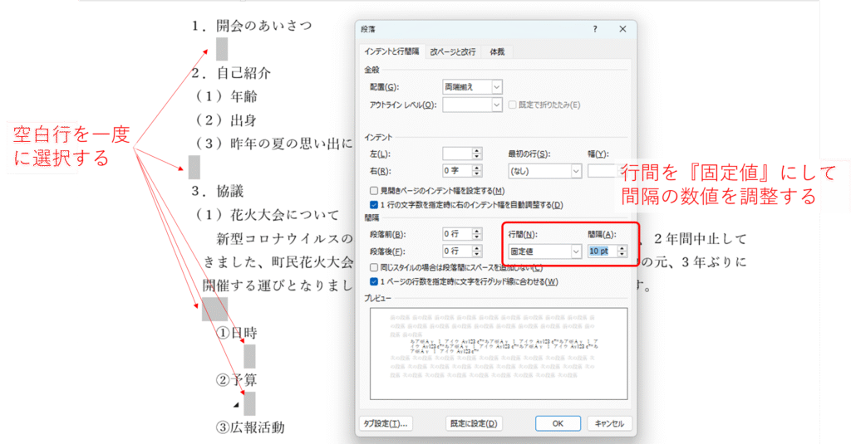The width and height of the screenshot is (851, 444).
Task: Open the 配置 alignment dropdown
Action: pos(496,86)
